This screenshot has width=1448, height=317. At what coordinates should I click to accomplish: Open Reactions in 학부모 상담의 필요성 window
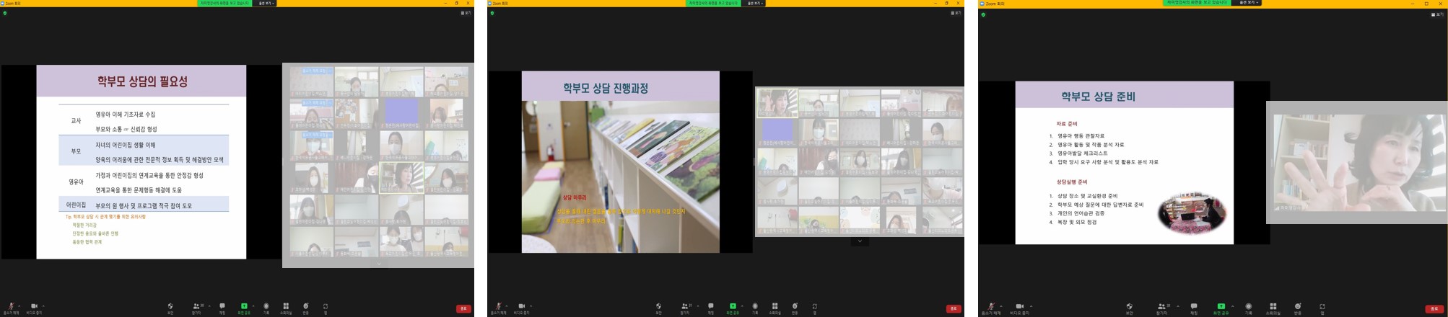(x=306, y=307)
